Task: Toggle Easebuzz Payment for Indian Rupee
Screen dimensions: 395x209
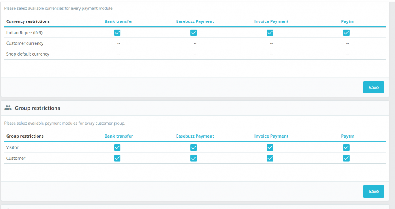Action: coord(194,33)
